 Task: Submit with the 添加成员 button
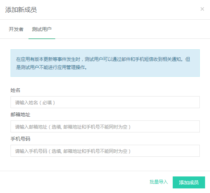(189, 182)
